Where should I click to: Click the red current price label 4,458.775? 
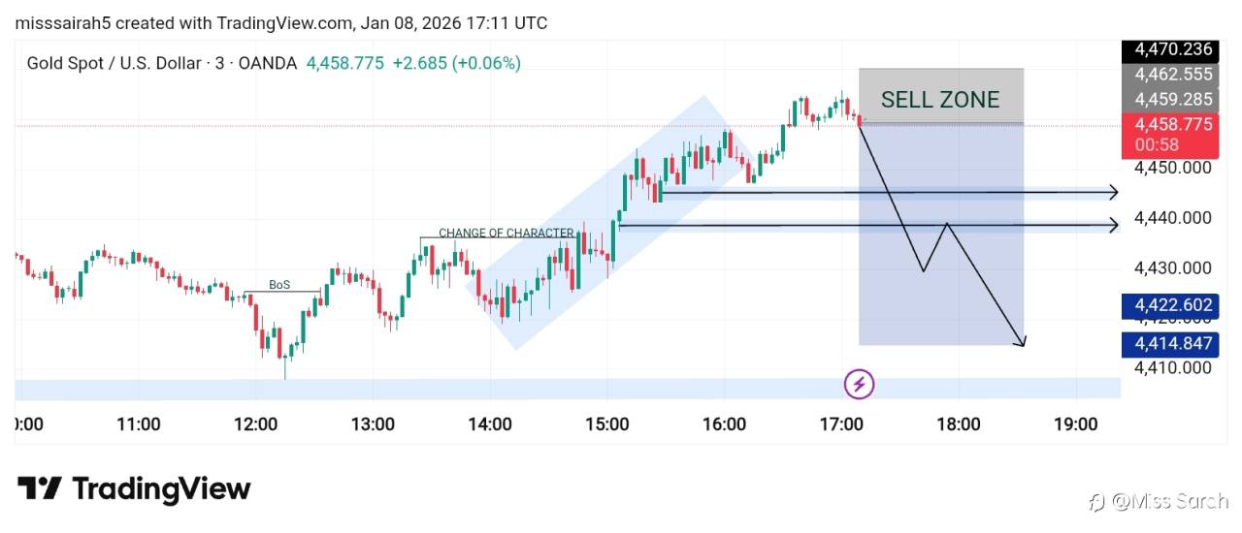[1171, 125]
